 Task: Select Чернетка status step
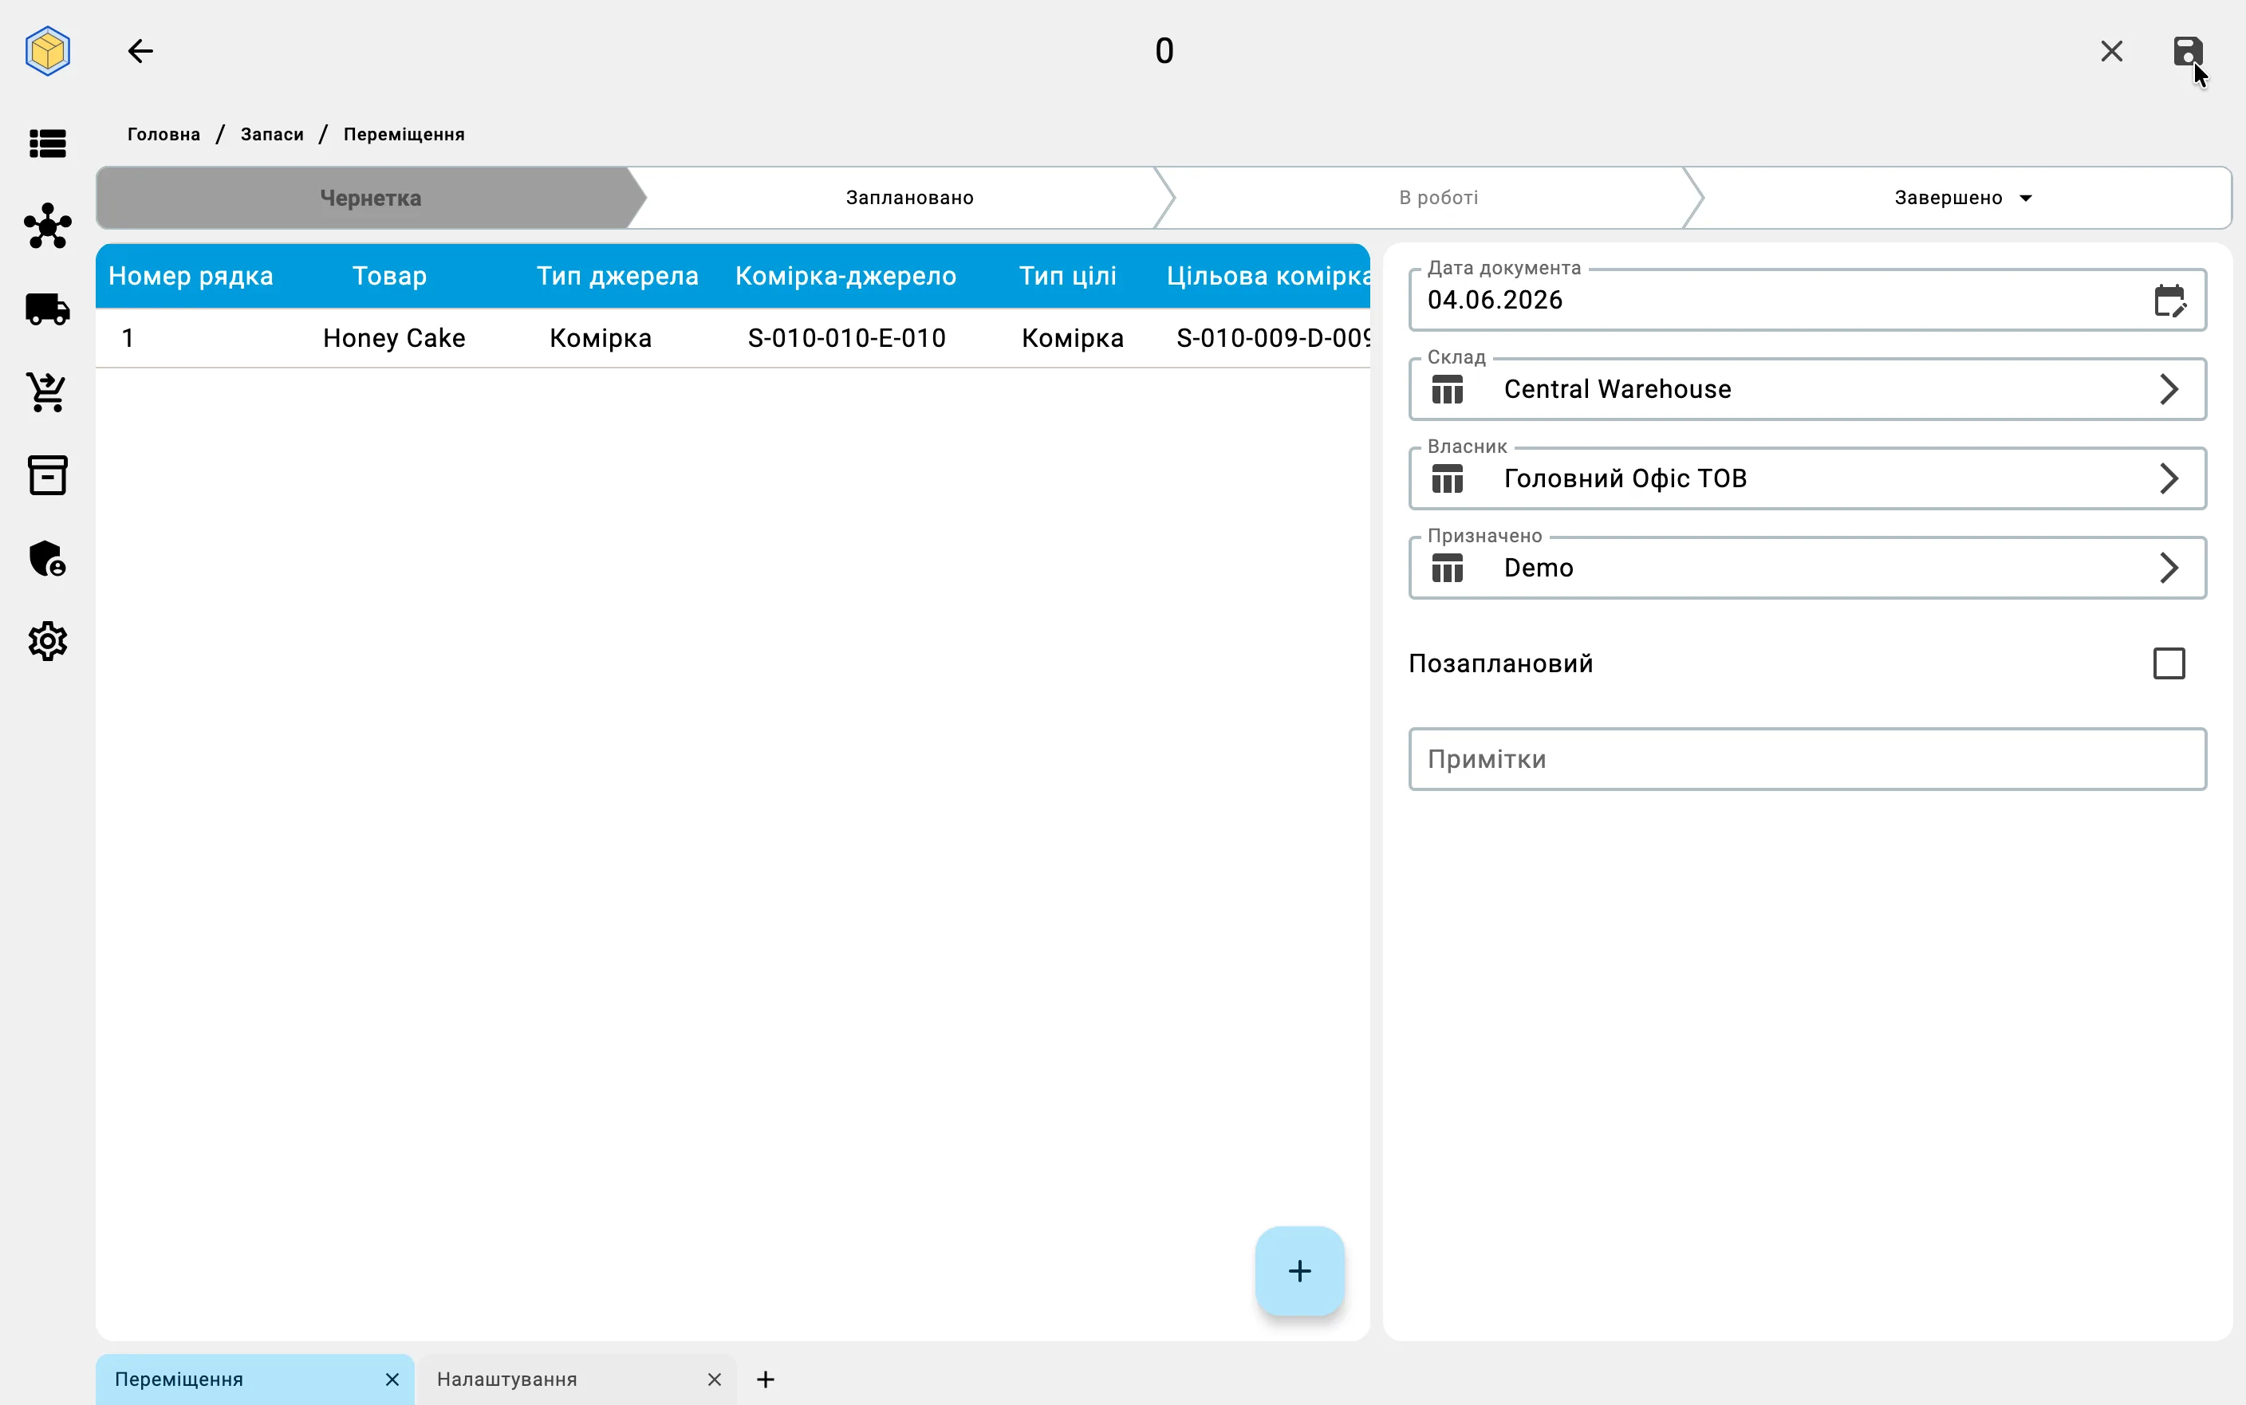click(x=371, y=198)
